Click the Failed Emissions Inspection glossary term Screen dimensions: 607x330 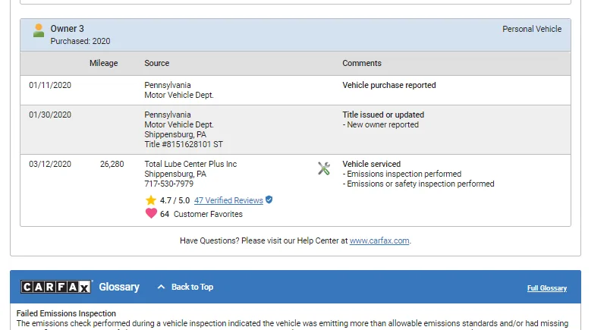click(x=66, y=313)
